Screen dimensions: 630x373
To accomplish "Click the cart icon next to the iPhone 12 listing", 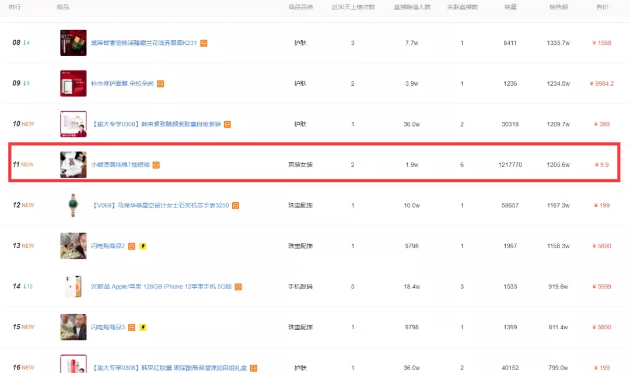I will pos(238,287).
